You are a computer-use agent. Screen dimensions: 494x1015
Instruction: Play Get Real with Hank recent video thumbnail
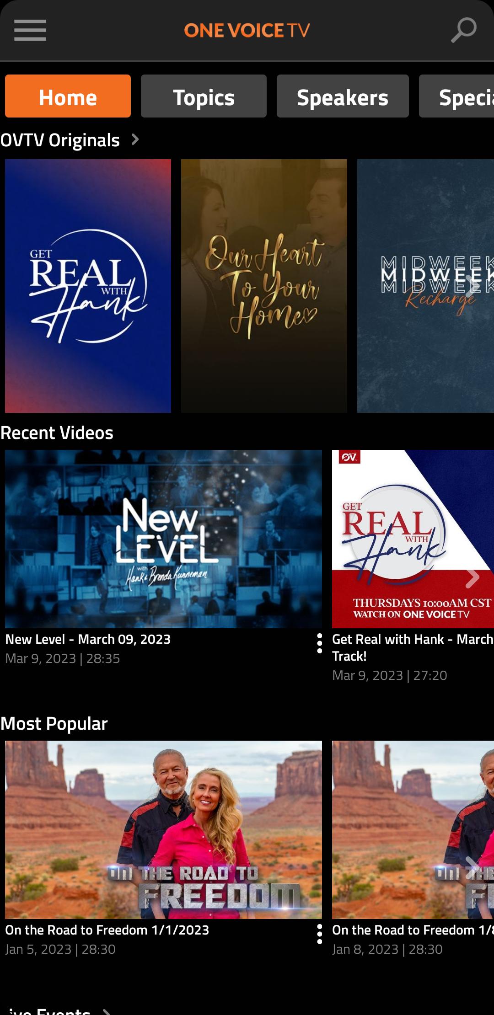[x=413, y=539]
